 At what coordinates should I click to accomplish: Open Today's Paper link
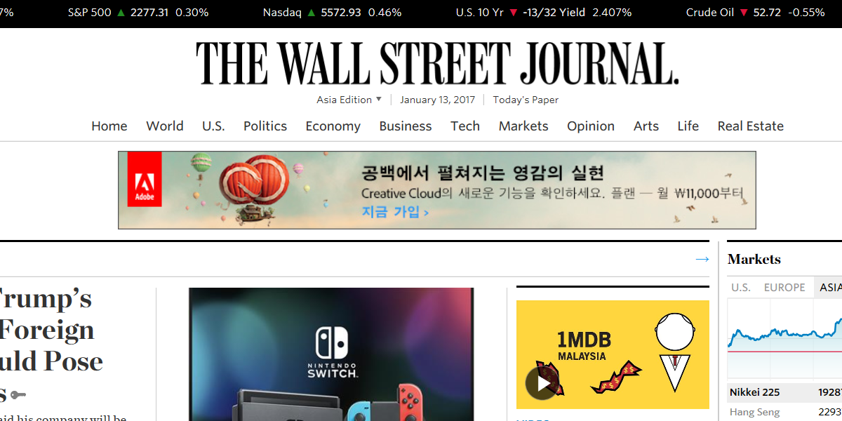pyautogui.click(x=526, y=100)
